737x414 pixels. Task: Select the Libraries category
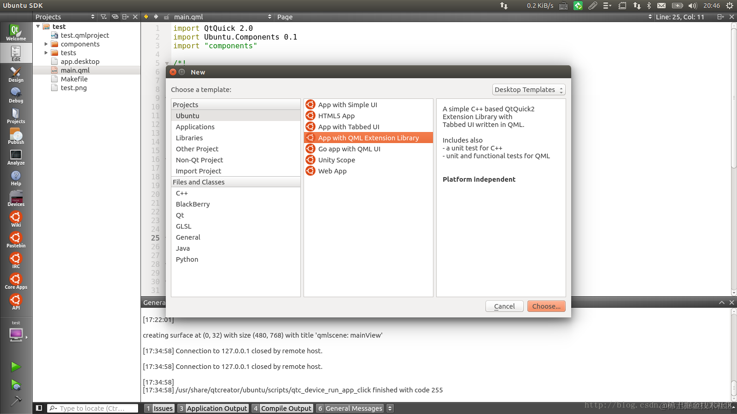coord(236,138)
